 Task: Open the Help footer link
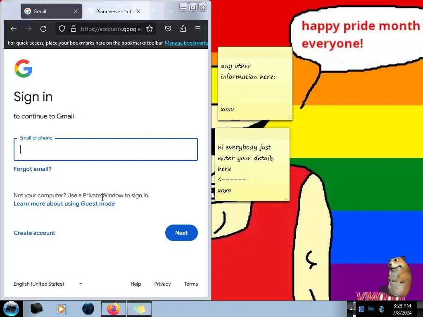(135, 284)
